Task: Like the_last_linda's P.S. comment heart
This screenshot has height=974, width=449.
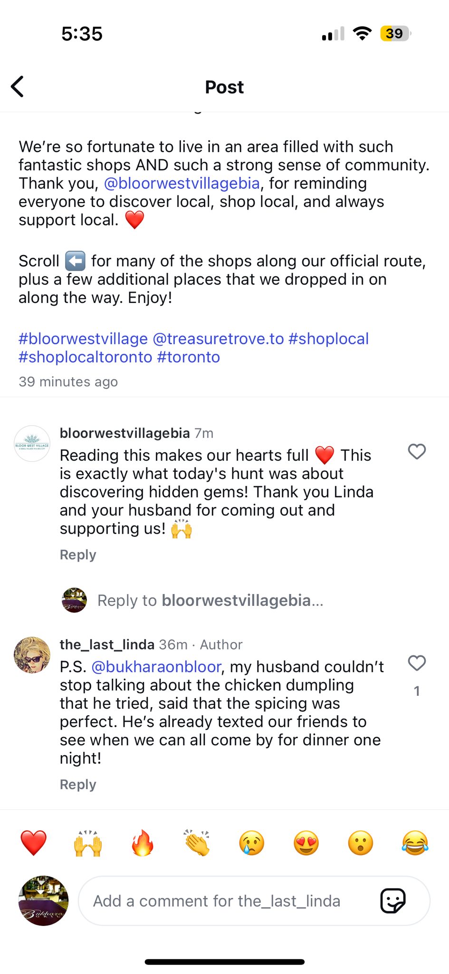Action: [417, 662]
